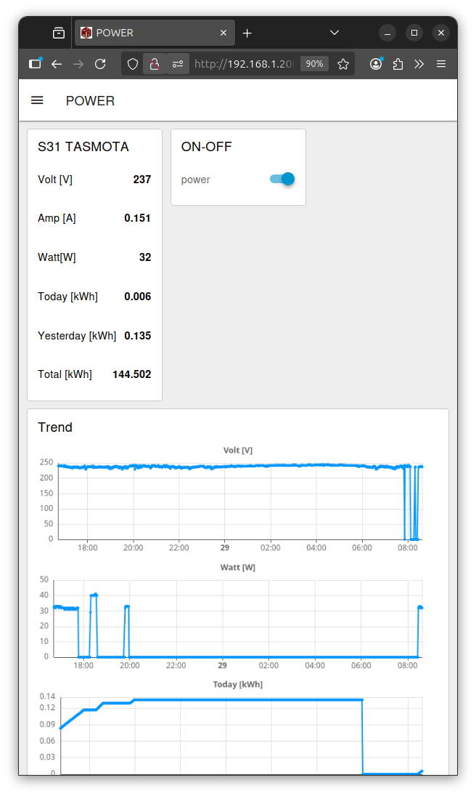The width and height of the screenshot is (476, 796).
Task: Open the list all tabs dropdown arrow
Action: (x=335, y=33)
